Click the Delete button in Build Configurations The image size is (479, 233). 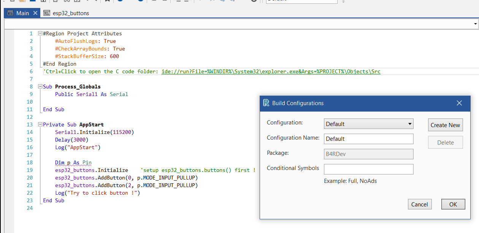pyautogui.click(x=445, y=142)
